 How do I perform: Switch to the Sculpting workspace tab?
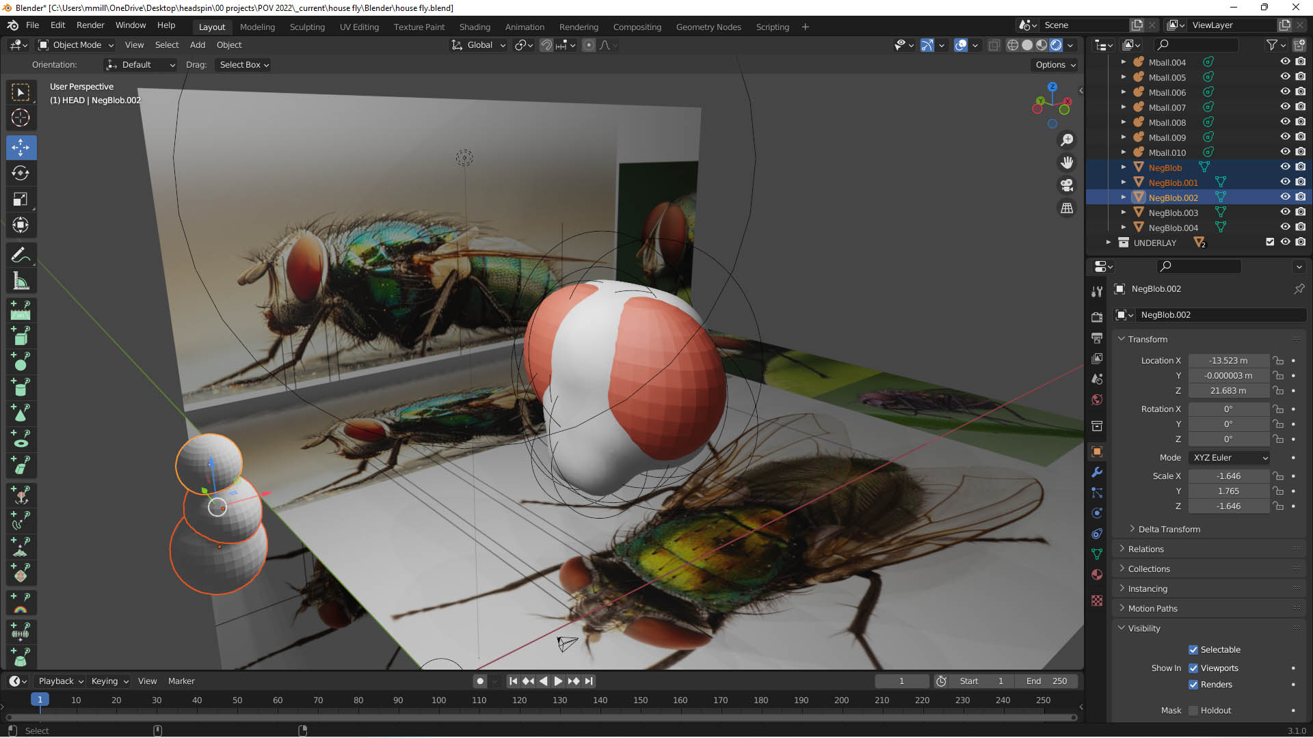click(x=307, y=27)
